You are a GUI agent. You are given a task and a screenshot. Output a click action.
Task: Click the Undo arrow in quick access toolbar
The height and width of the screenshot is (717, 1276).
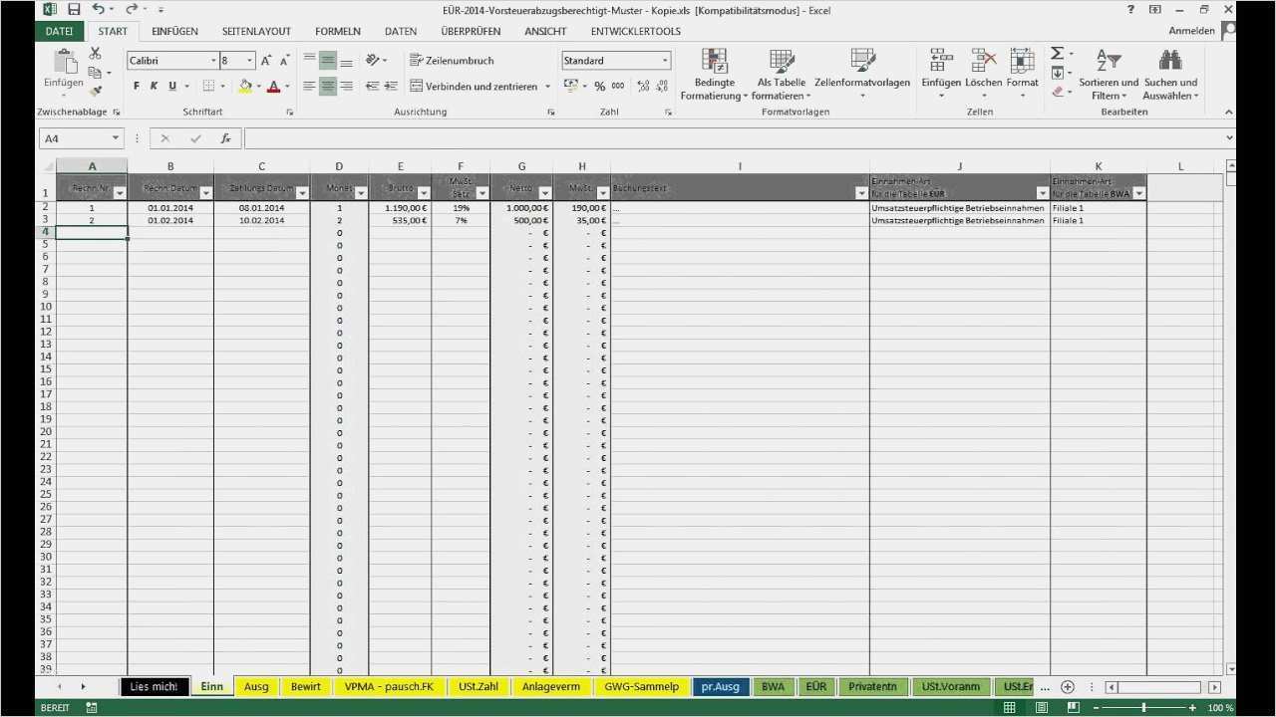tap(98, 9)
